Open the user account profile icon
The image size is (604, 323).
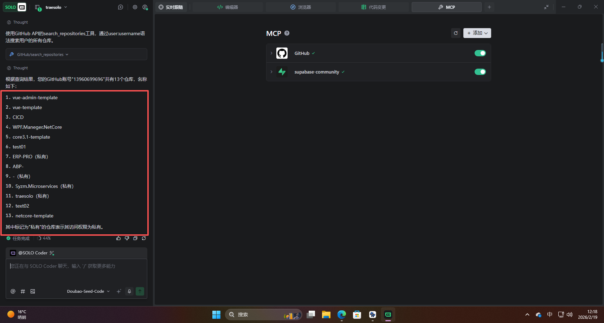145,7
